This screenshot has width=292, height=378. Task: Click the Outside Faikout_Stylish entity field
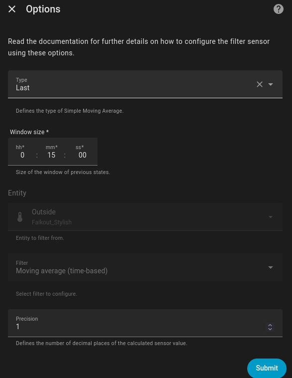145,217
